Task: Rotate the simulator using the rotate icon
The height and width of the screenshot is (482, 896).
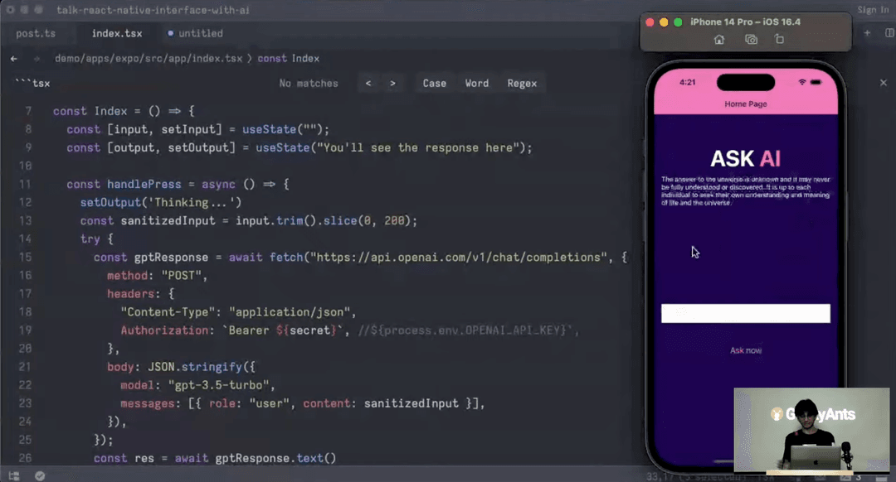Action: click(x=779, y=40)
